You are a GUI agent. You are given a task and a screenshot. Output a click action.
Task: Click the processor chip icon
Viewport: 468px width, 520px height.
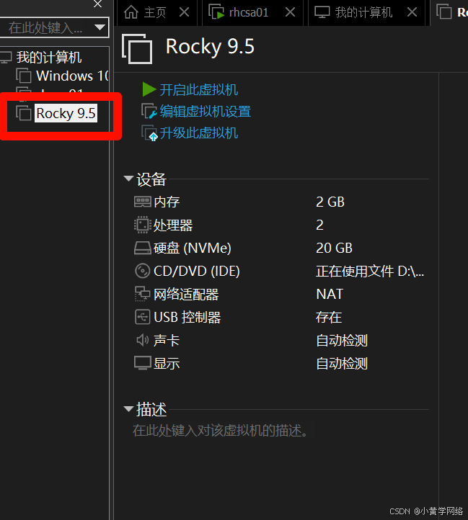pyautogui.click(x=143, y=225)
